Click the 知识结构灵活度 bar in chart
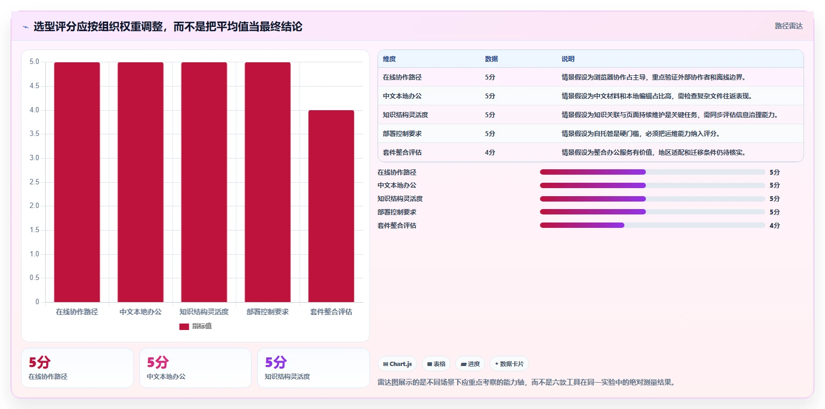Image resolution: width=825 pixels, height=409 pixels. (x=204, y=182)
